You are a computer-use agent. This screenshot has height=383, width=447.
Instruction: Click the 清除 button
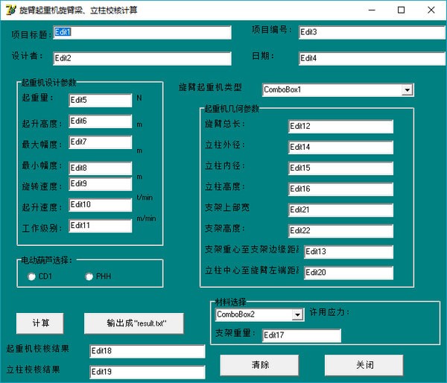259,365
